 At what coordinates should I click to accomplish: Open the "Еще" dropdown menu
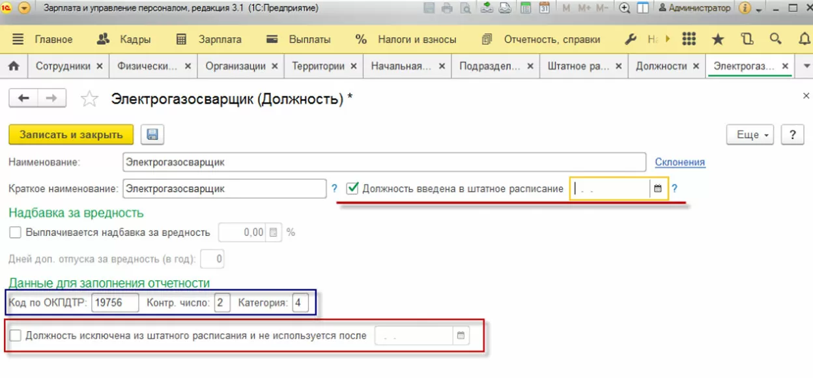[x=749, y=135]
